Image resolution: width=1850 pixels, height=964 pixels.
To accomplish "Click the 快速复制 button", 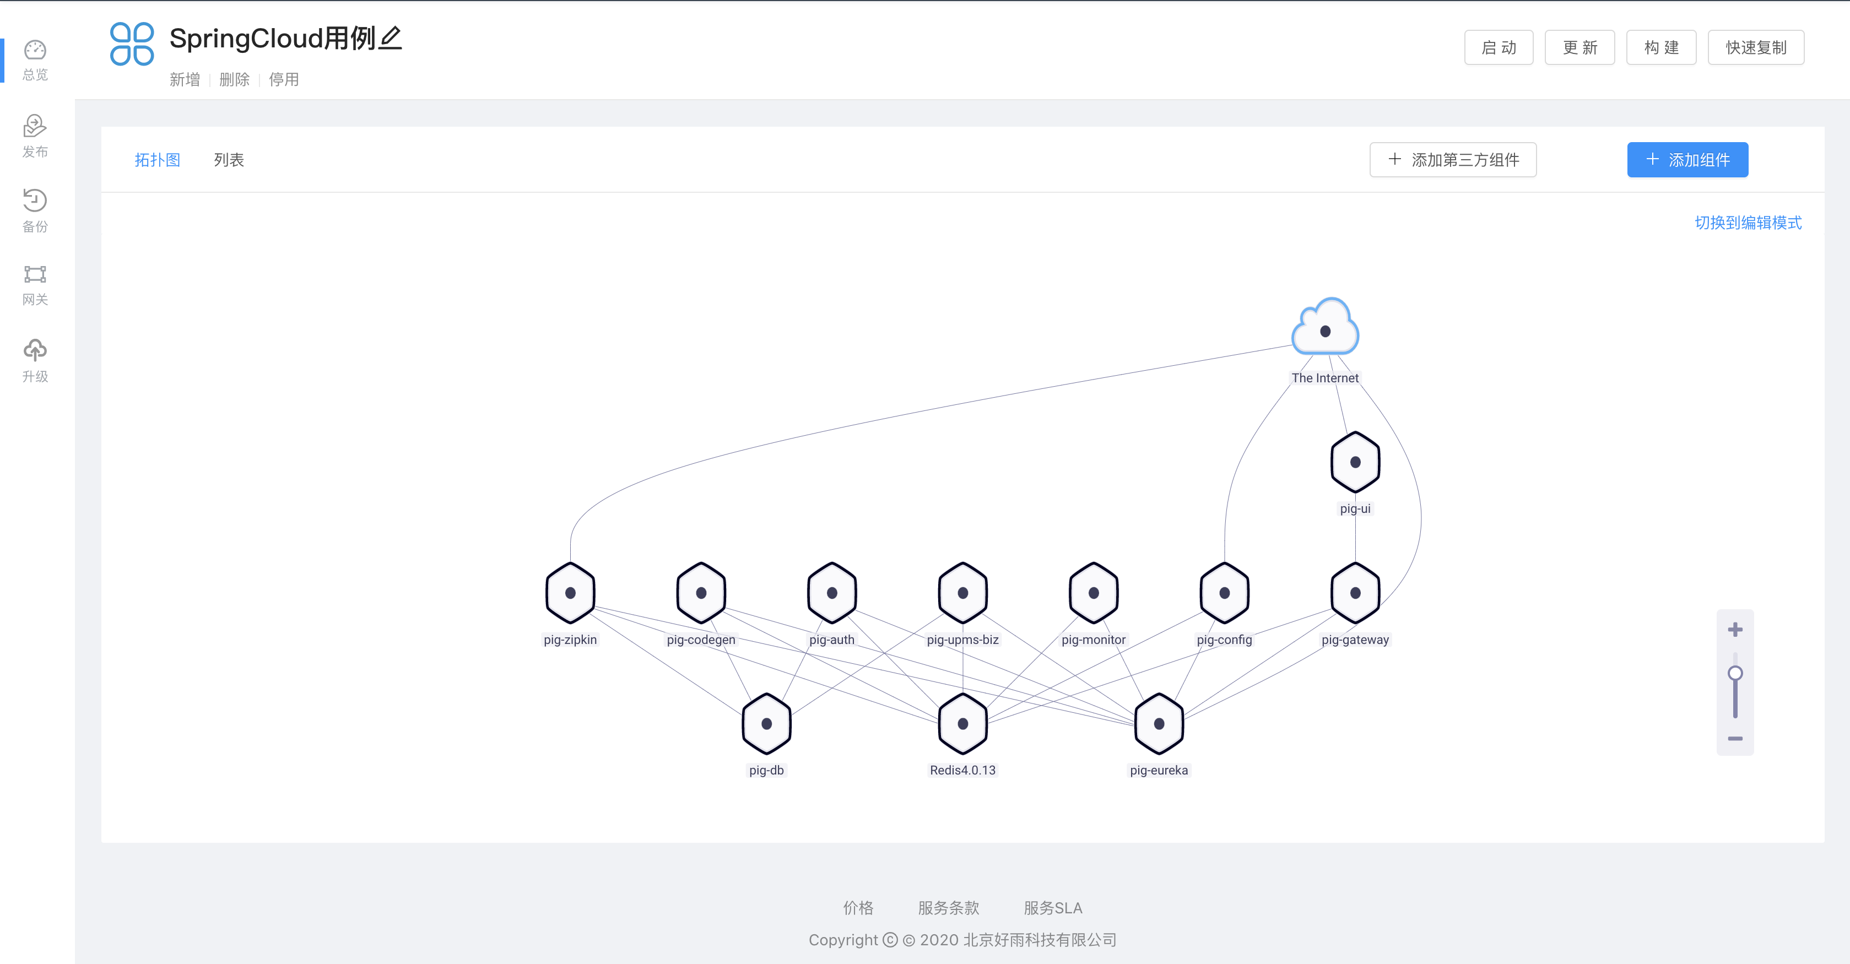I will pos(1756,47).
